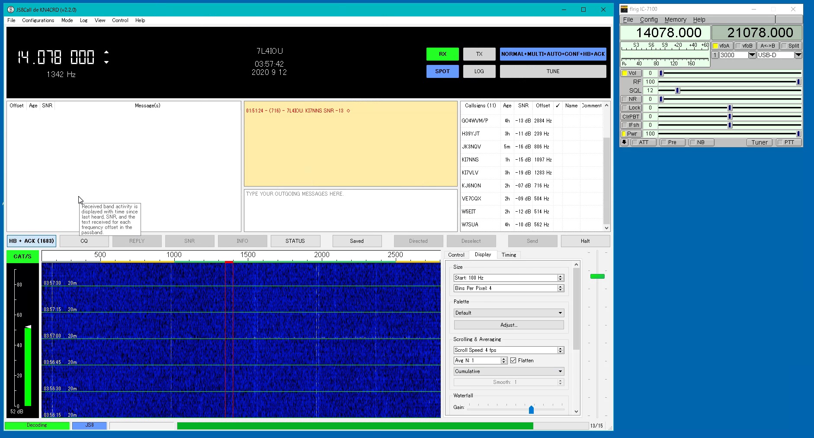Click the TX button
The image size is (814, 438).
tap(479, 54)
